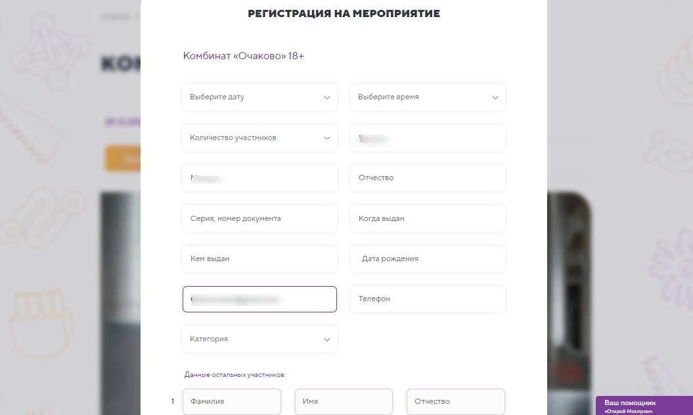693x415 pixels.
Task: Click the chevron arrow in date selector
Action: 327,97
